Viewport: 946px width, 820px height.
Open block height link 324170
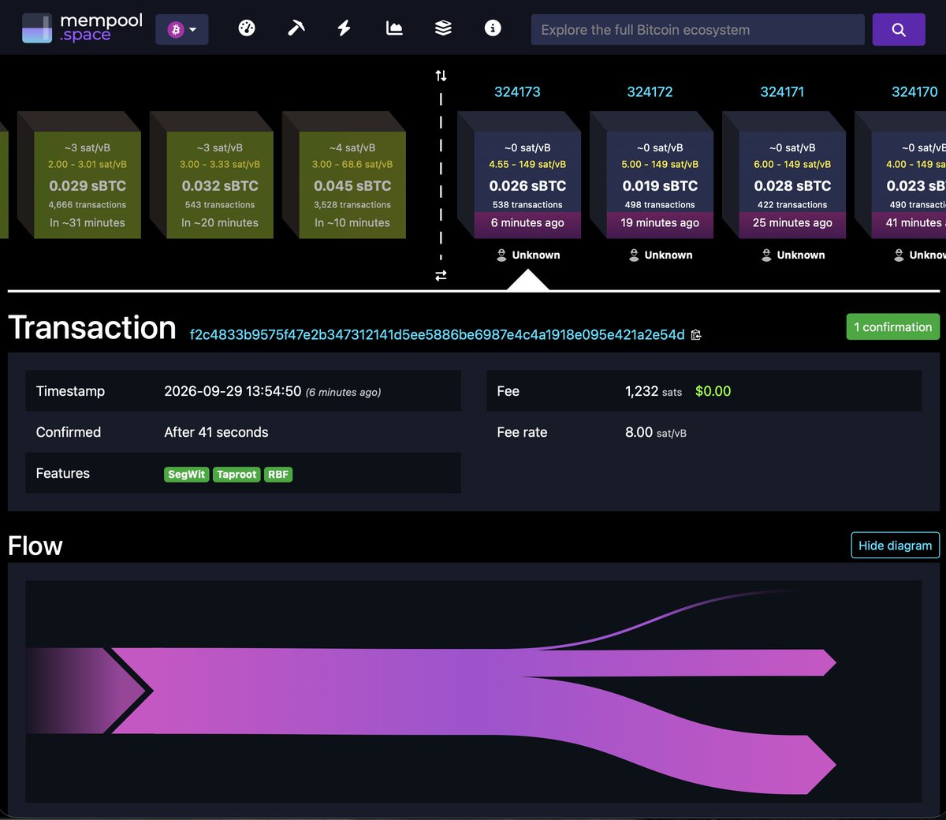(x=914, y=92)
